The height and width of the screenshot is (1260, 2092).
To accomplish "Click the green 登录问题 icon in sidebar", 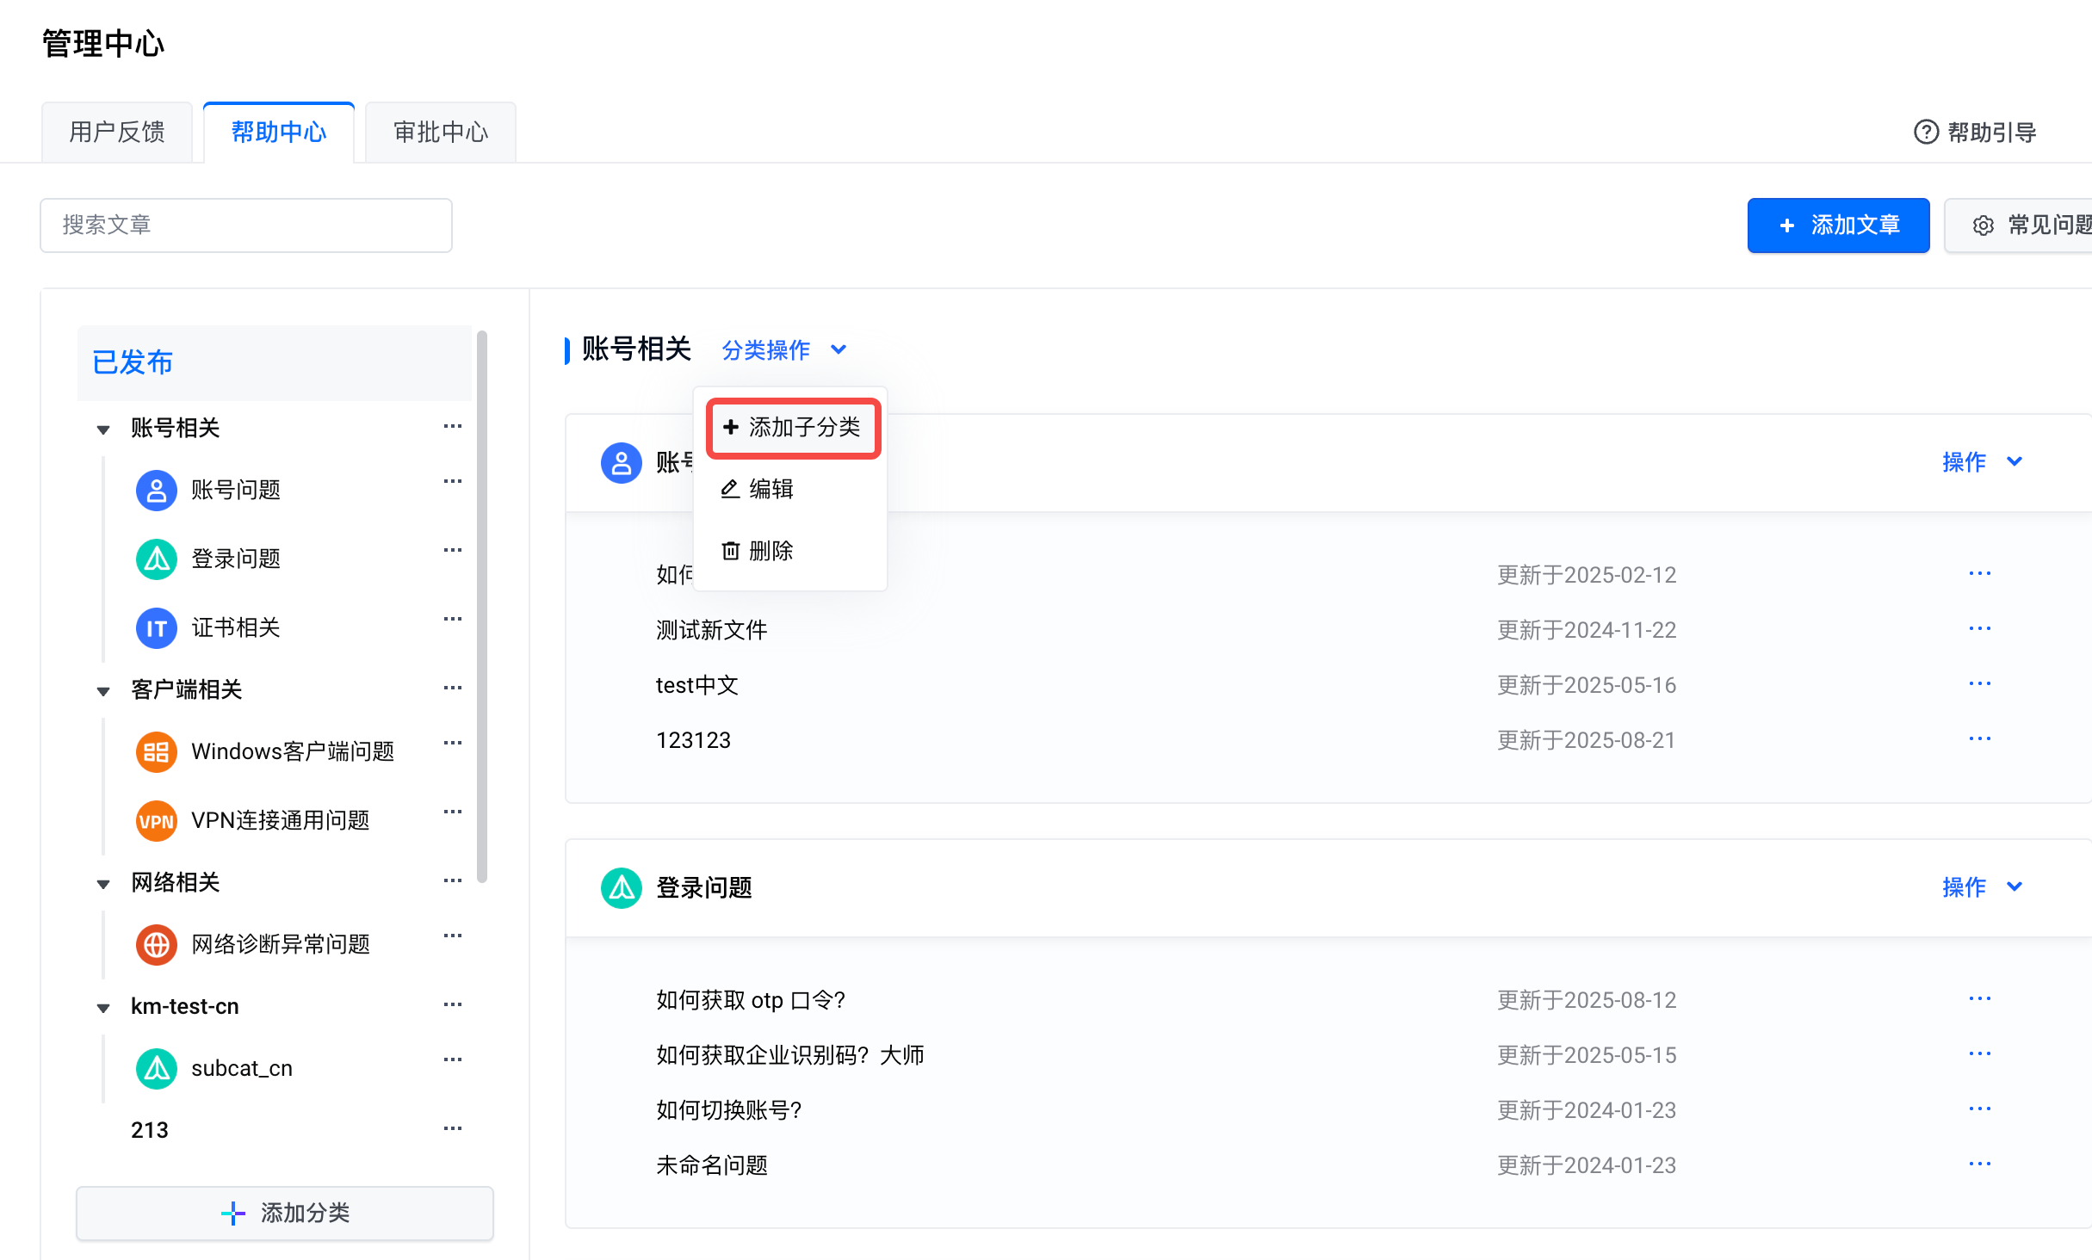I will tap(156, 559).
